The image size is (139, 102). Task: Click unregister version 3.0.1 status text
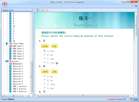[x=117, y=99]
